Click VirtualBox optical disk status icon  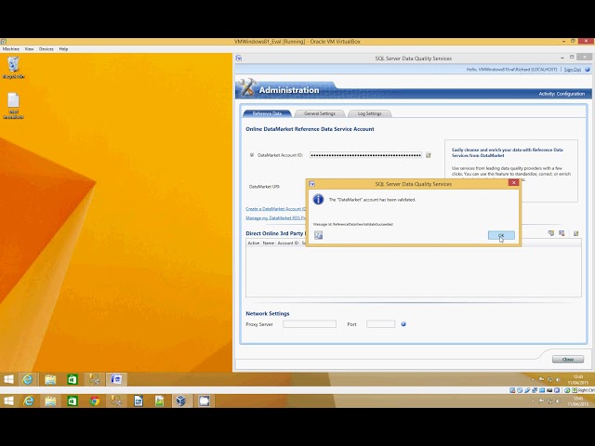point(520,390)
